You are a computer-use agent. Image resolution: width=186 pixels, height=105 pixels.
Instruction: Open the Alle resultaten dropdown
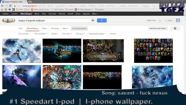point(41,34)
